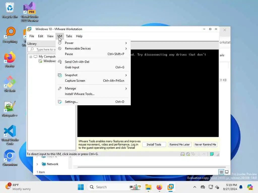The image size is (258, 193).
Task: Expand the Removable Devices submenu arrow
Action: pos(126,49)
